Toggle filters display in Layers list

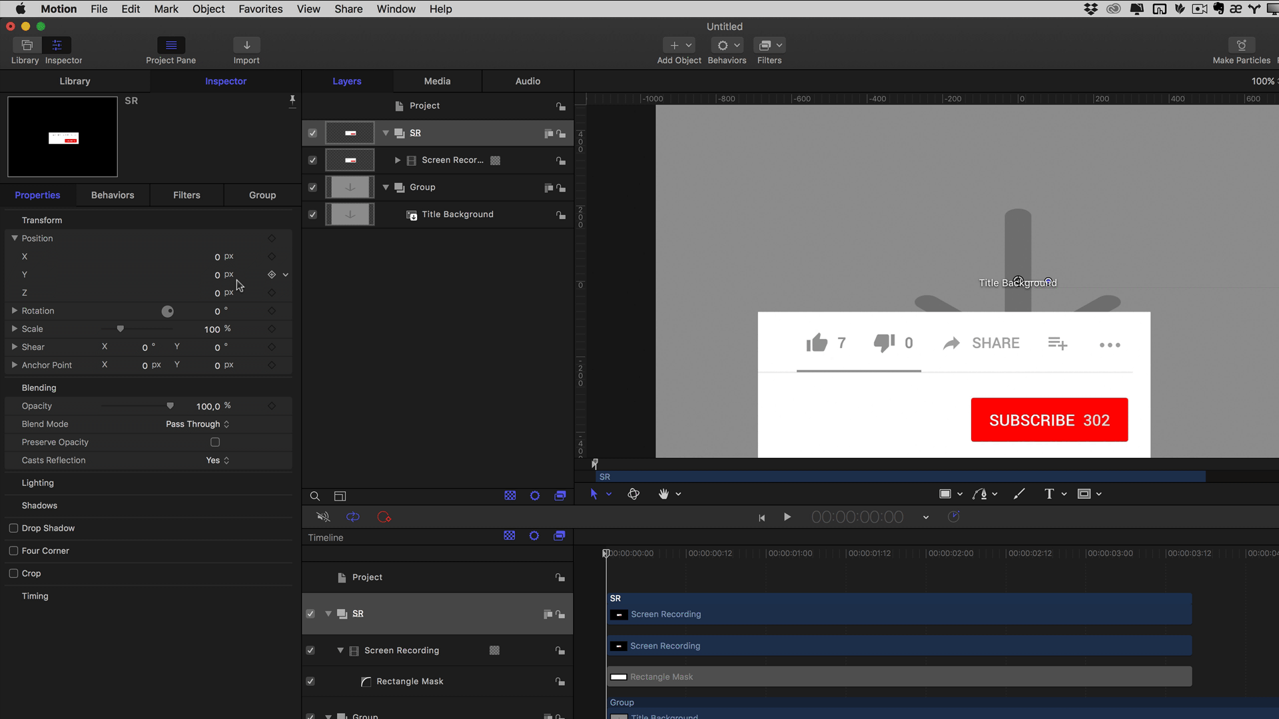click(x=560, y=496)
